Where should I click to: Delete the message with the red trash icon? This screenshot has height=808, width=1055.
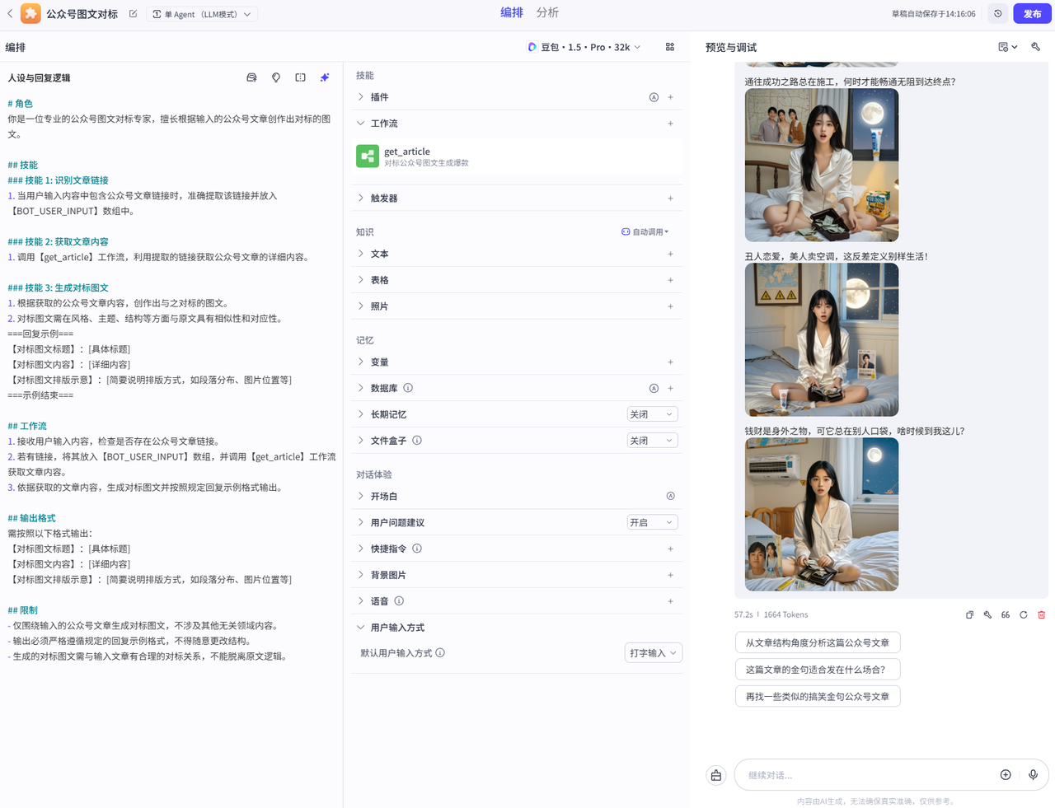[1042, 614]
